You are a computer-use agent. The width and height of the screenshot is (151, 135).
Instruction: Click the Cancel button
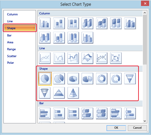tap(137, 128)
